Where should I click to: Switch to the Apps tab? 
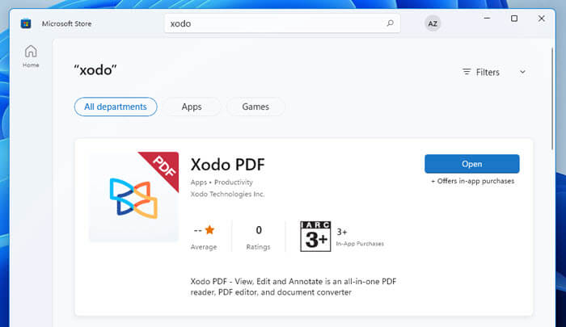192,107
